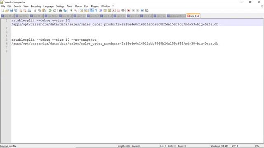Click the path ending in md-93-big-Data.db
This screenshot has width=264, height=148.
[115, 24]
